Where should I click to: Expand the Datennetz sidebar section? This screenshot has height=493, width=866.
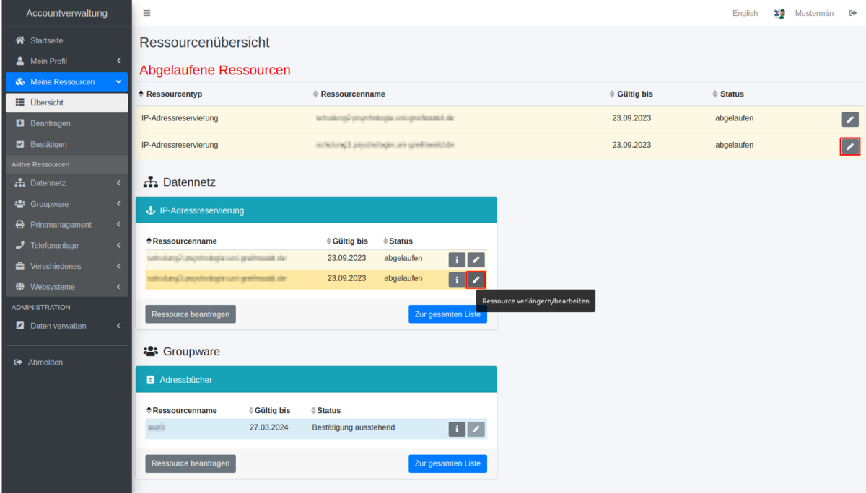[x=66, y=183]
